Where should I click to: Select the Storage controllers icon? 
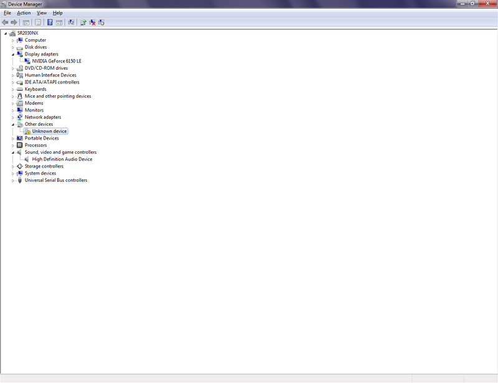pos(20,166)
